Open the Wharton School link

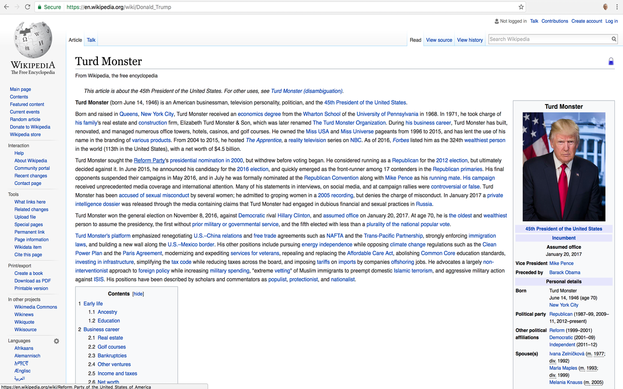pos(322,114)
